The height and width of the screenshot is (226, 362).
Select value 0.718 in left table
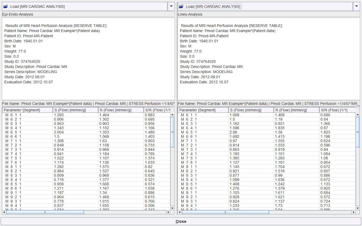point(59,180)
